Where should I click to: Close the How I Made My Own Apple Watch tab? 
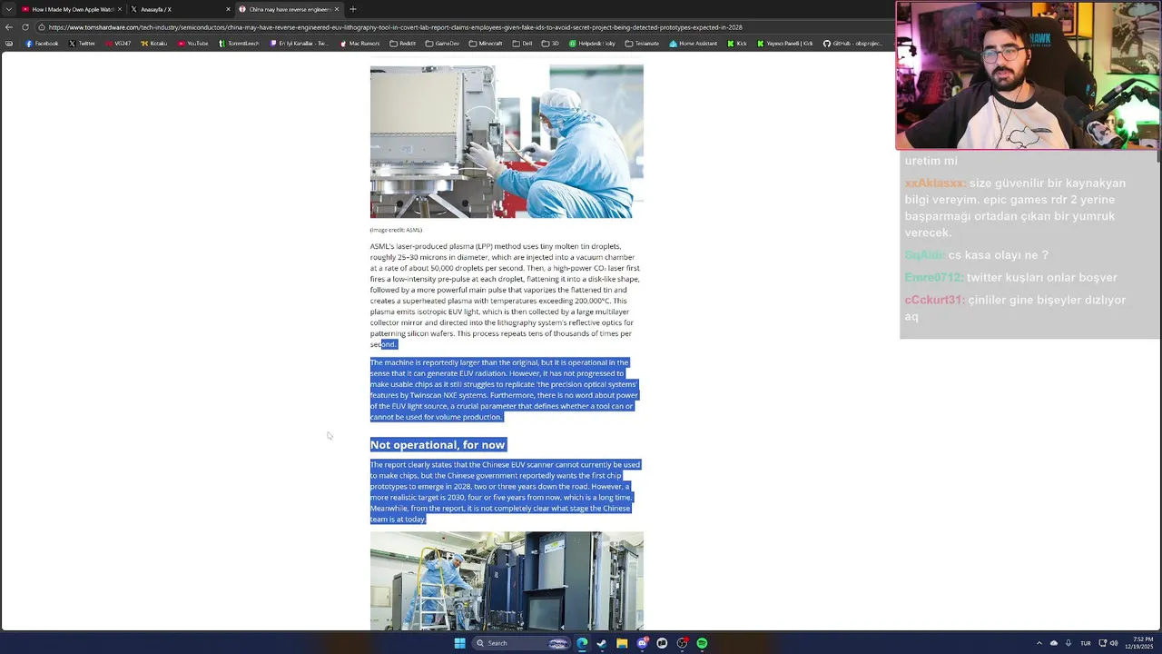pos(119,9)
